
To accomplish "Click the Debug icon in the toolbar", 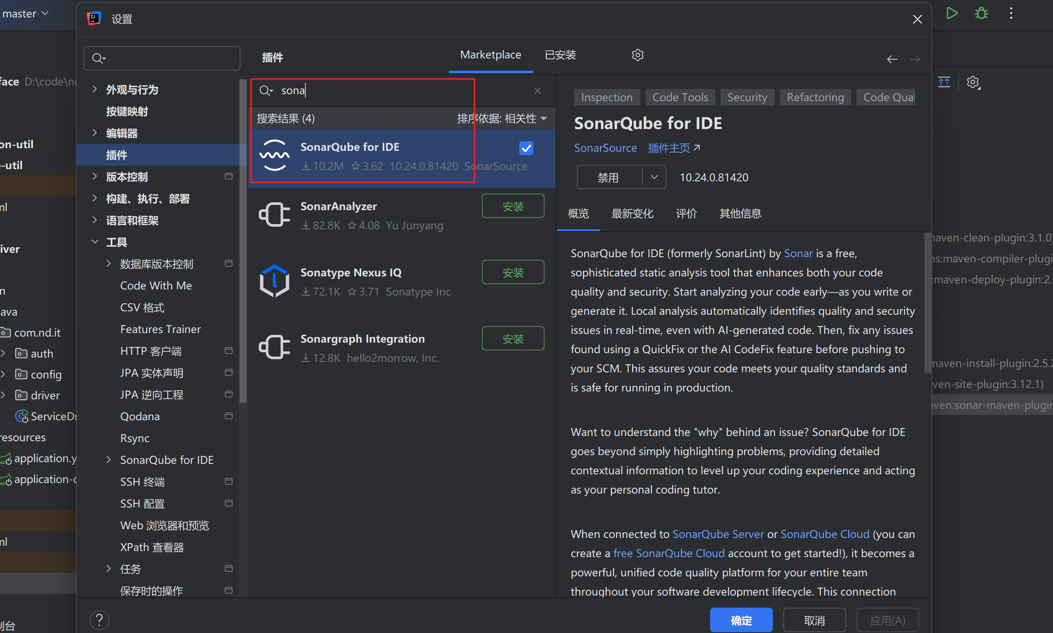I will [x=982, y=13].
